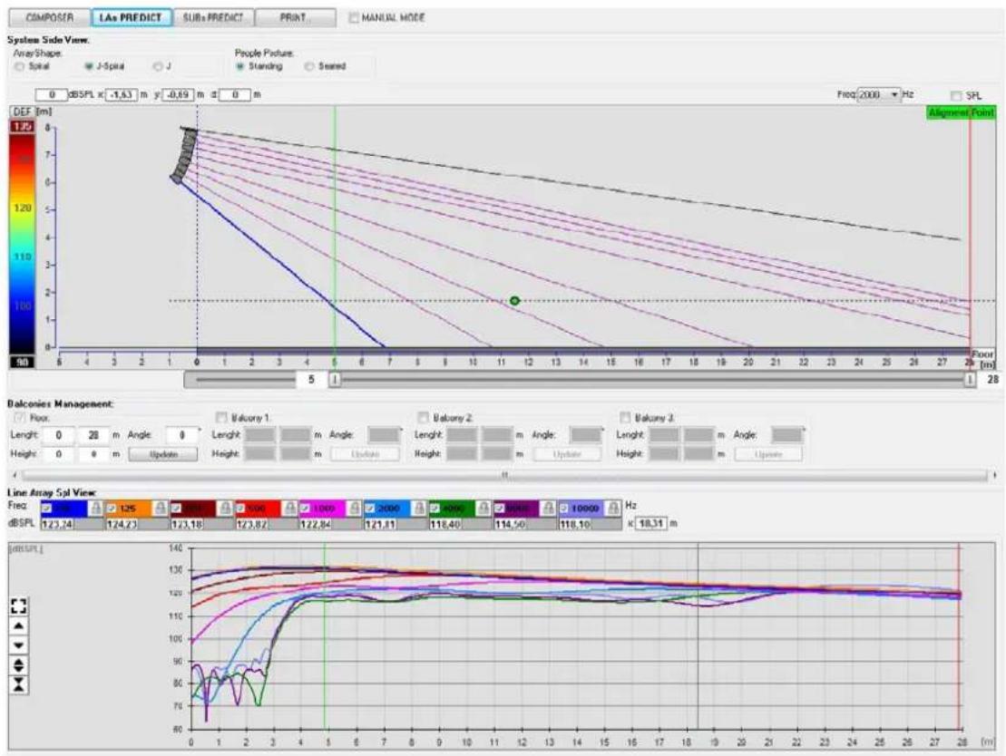
Task: Click the y coordinate field showing -0,69
Action: 178,95
